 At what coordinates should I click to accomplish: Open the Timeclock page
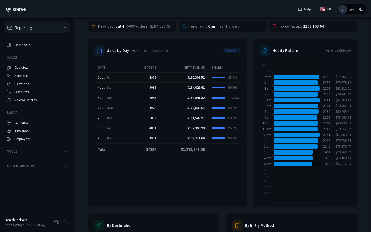pyautogui.click(x=37, y=131)
